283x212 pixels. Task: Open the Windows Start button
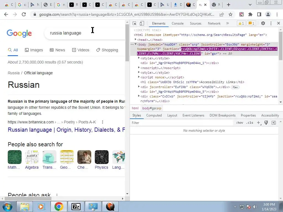(x=7, y=206)
